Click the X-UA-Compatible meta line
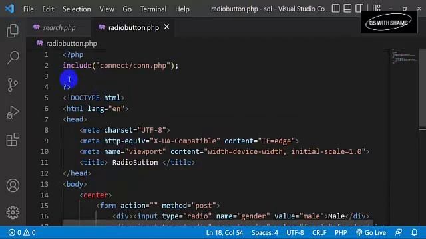This screenshot has width=426, height=239. pyautogui.click(x=189, y=141)
